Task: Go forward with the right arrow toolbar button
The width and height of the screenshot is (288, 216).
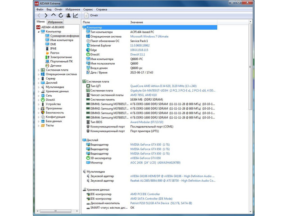Action: pyautogui.click(x=46, y=15)
